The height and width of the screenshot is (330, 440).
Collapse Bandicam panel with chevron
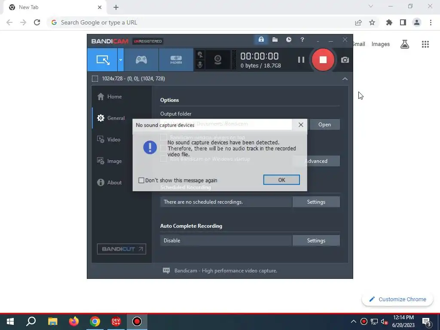point(345,79)
